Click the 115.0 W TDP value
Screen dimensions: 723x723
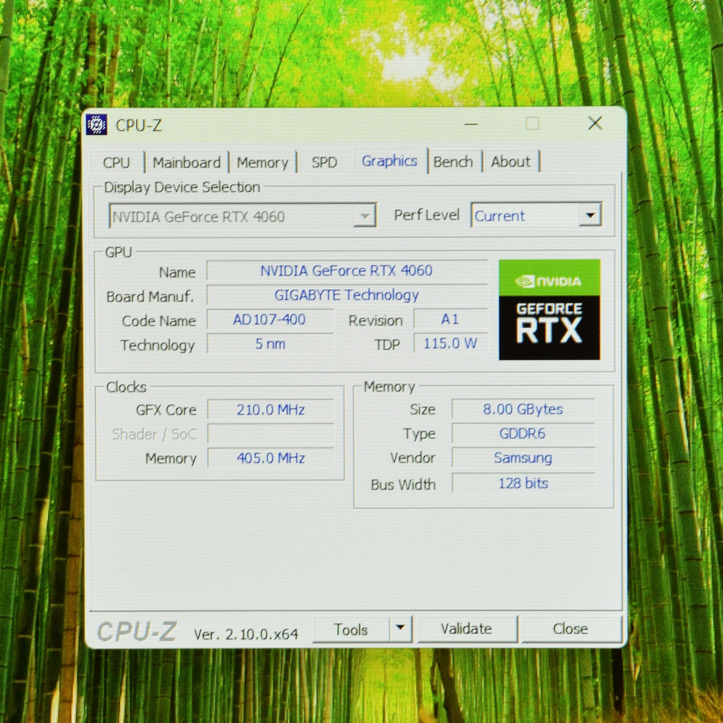click(450, 343)
